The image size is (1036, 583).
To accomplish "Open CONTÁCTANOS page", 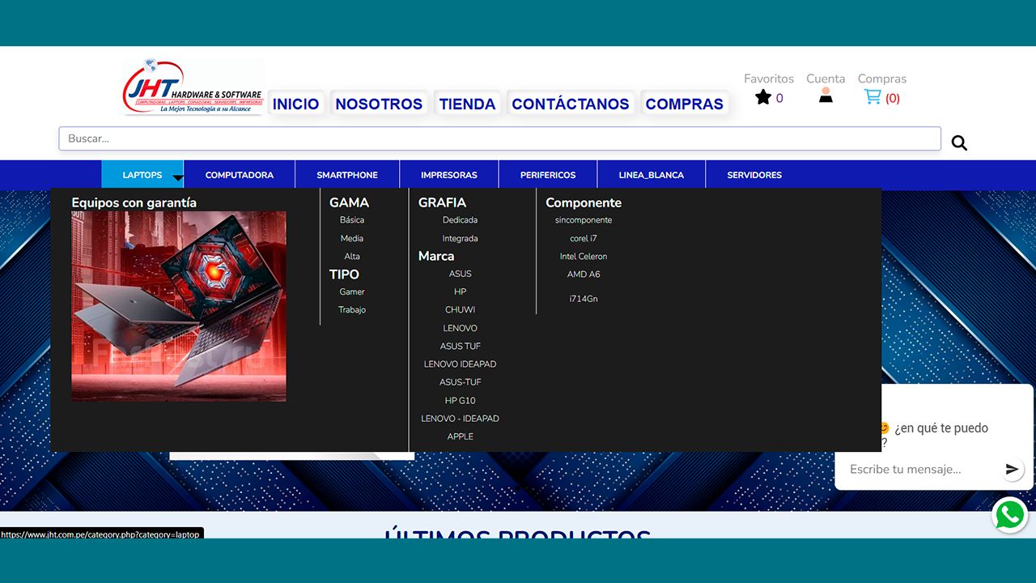I will [571, 104].
